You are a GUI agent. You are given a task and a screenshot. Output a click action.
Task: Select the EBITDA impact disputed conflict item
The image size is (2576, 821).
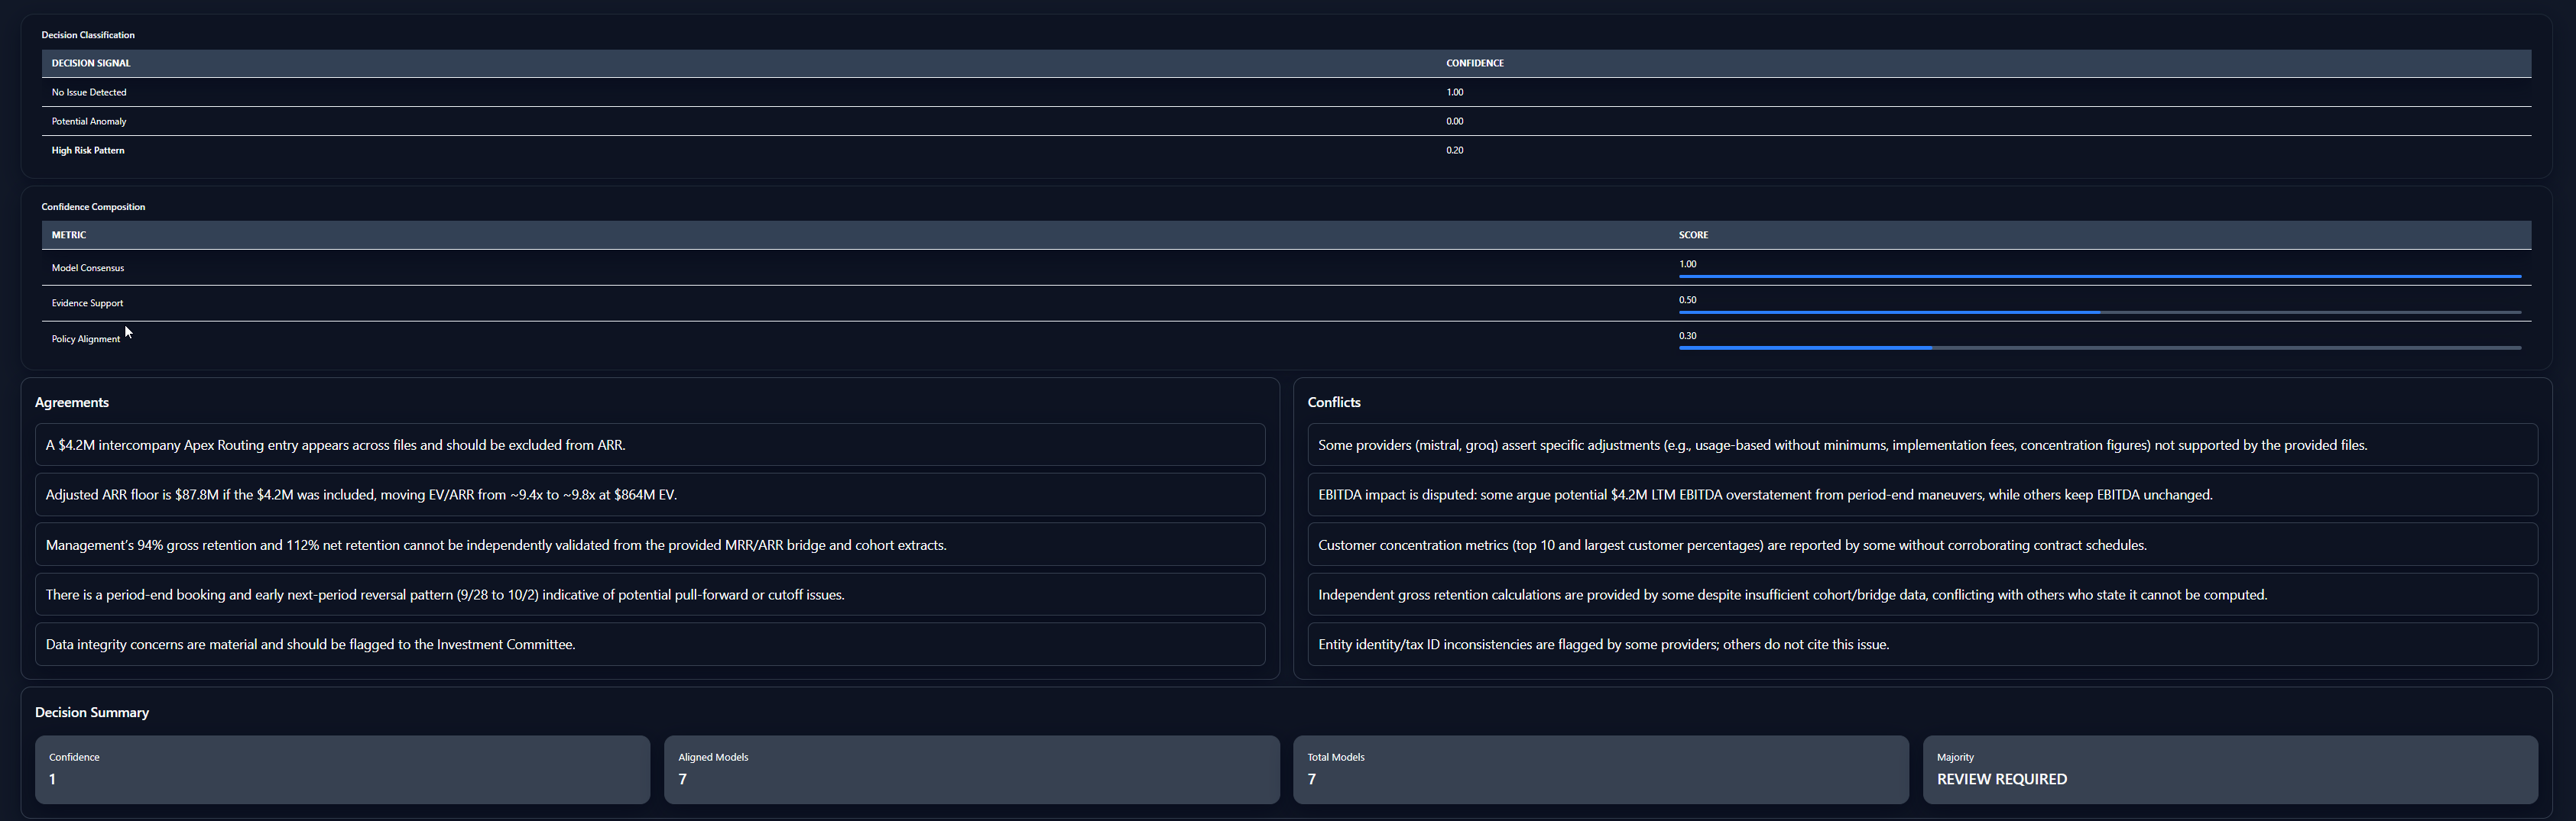[x=1922, y=494]
